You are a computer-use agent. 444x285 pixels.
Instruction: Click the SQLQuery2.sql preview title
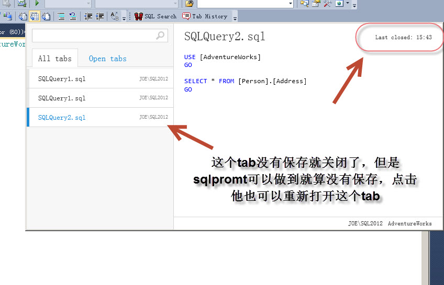225,37
